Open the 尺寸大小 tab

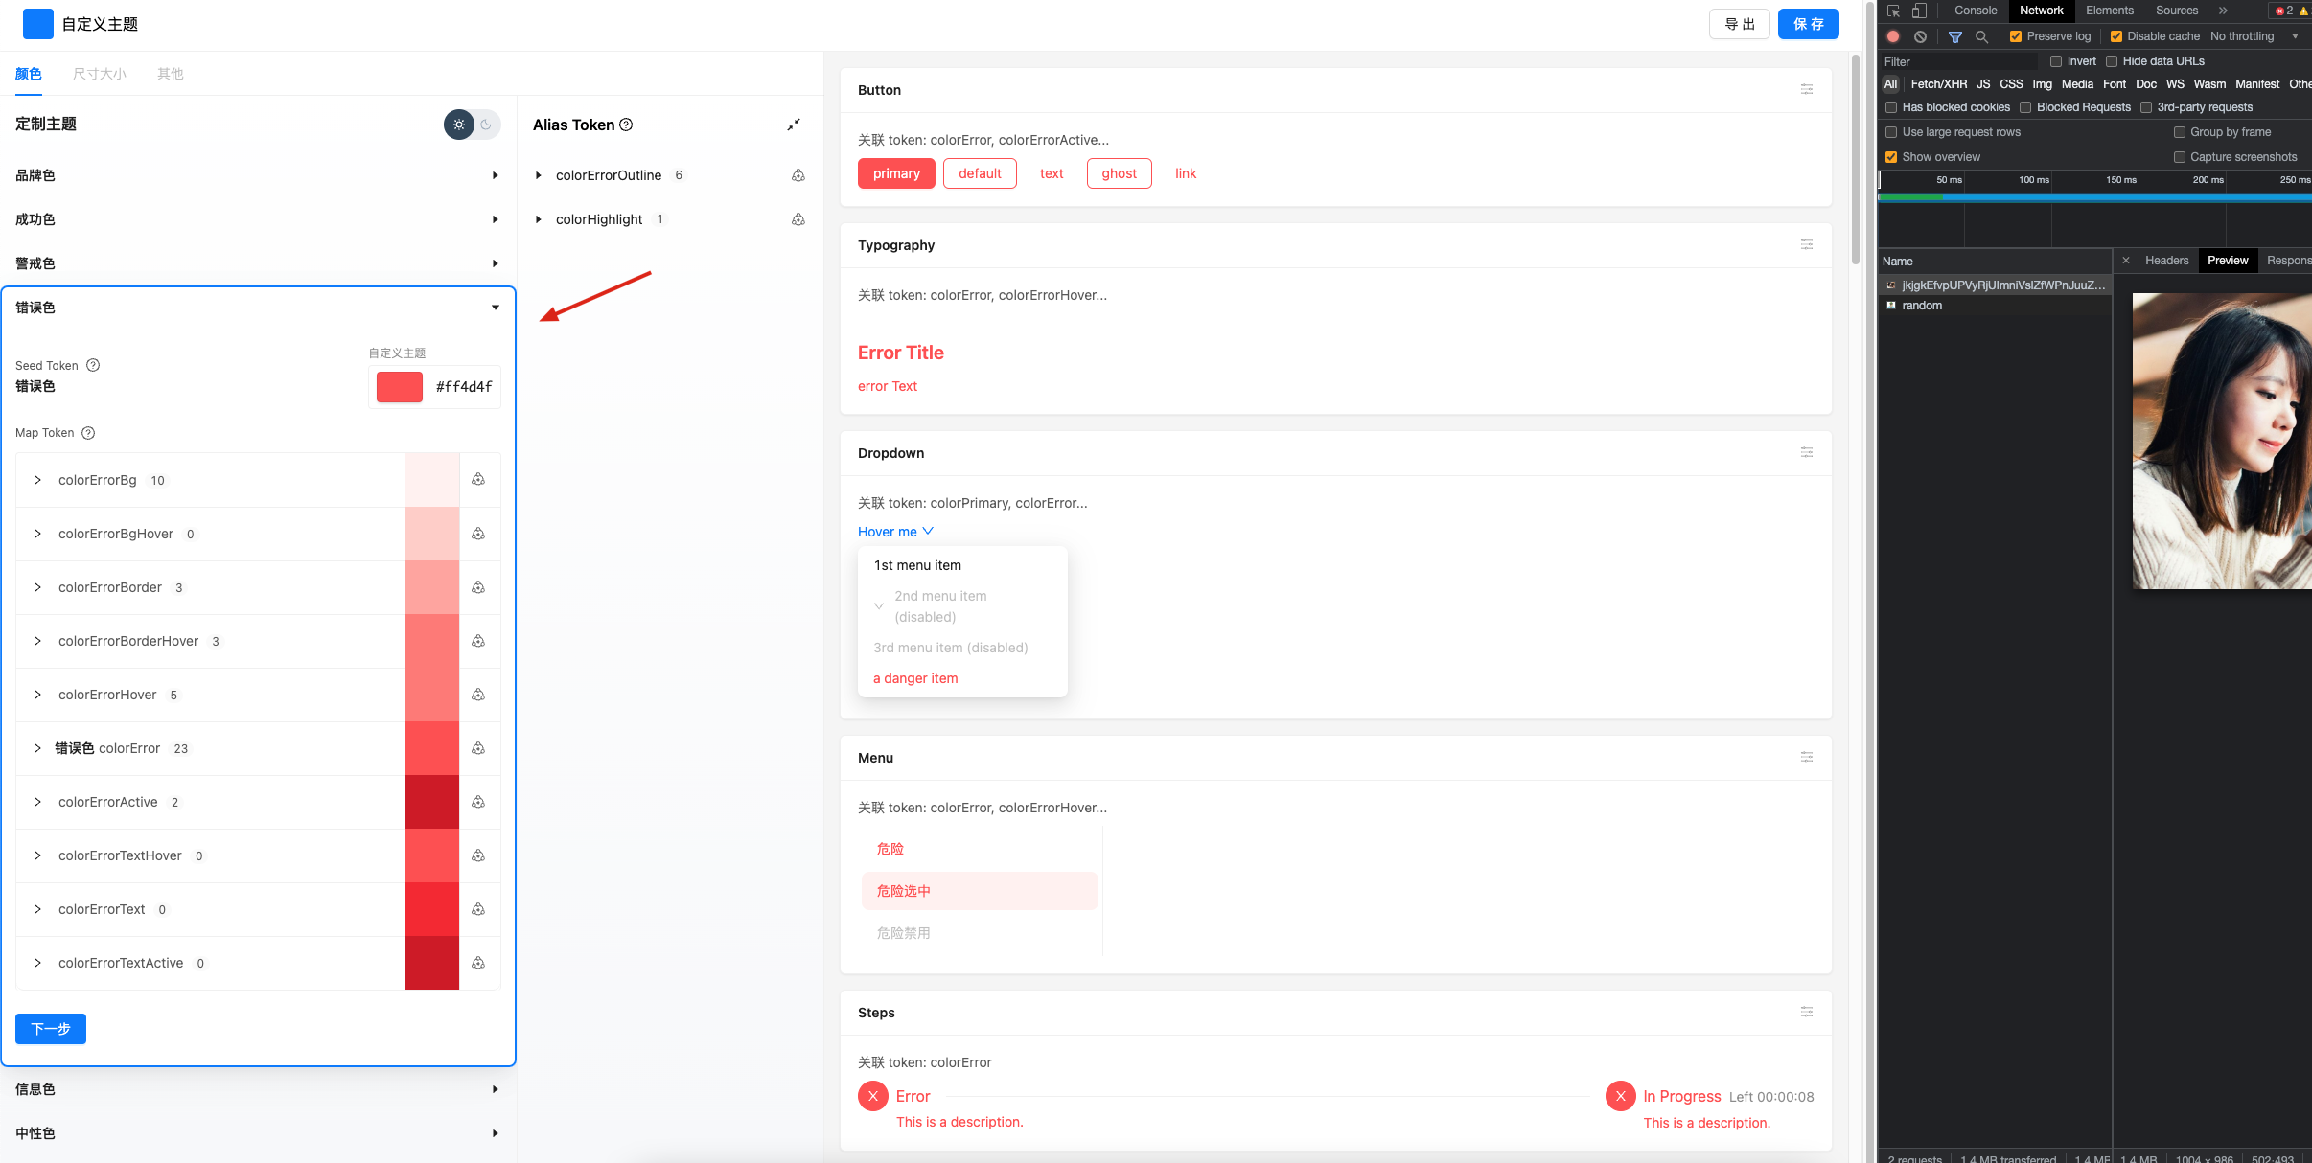98,73
